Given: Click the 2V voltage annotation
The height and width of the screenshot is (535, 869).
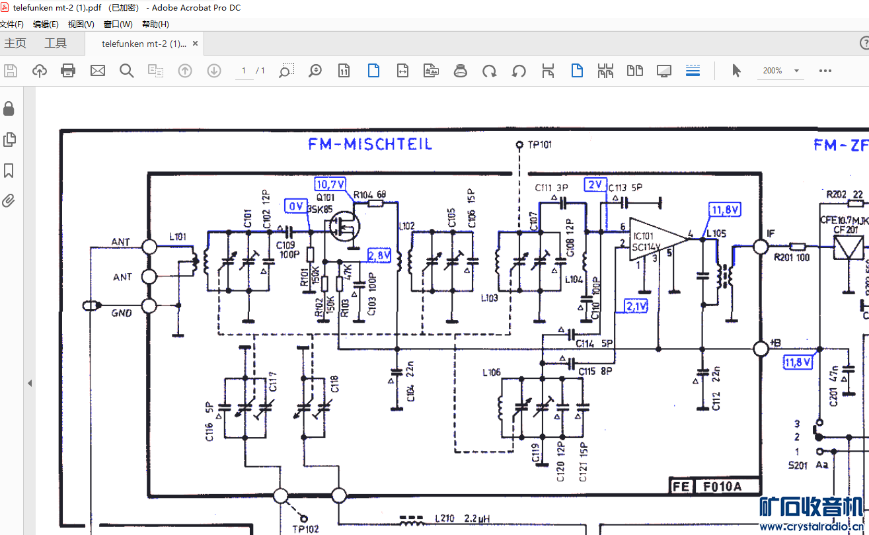Looking at the screenshot, I should click(595, 185).
